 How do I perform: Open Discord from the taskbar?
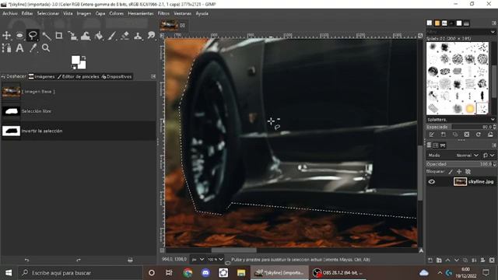click(205, 273)
